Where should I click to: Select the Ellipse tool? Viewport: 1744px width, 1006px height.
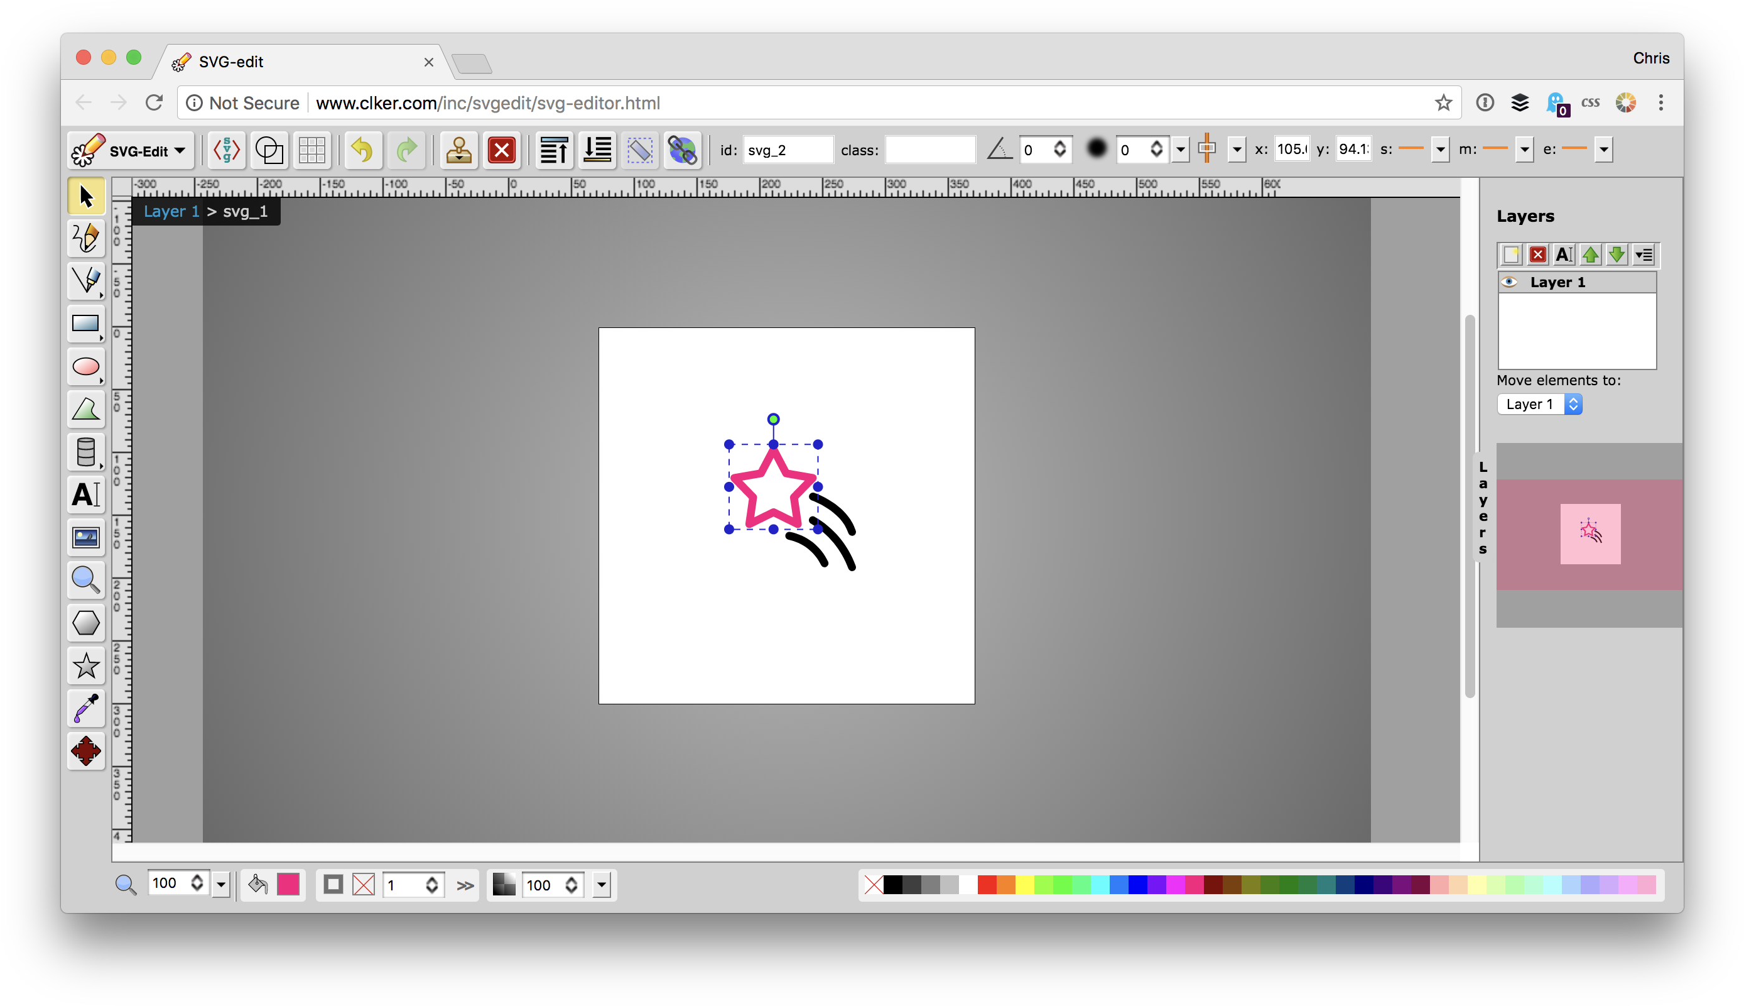[x=85, y=367]
